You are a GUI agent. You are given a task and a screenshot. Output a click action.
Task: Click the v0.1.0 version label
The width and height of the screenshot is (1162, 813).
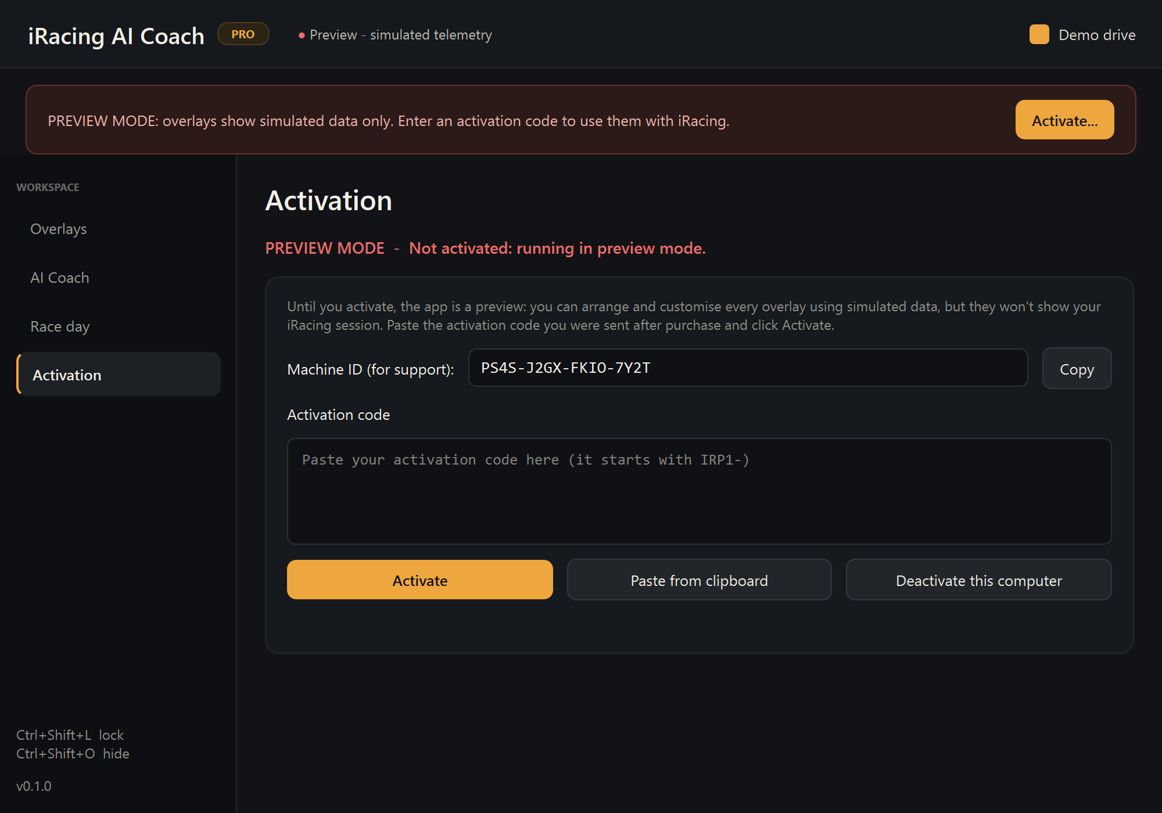coord(34,786)
